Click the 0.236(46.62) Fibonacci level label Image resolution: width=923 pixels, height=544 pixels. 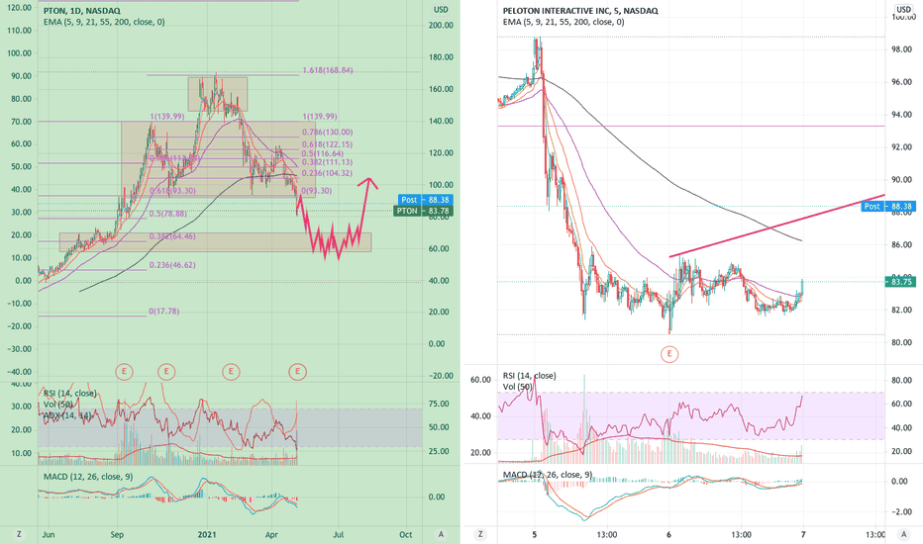pos(172,265)
